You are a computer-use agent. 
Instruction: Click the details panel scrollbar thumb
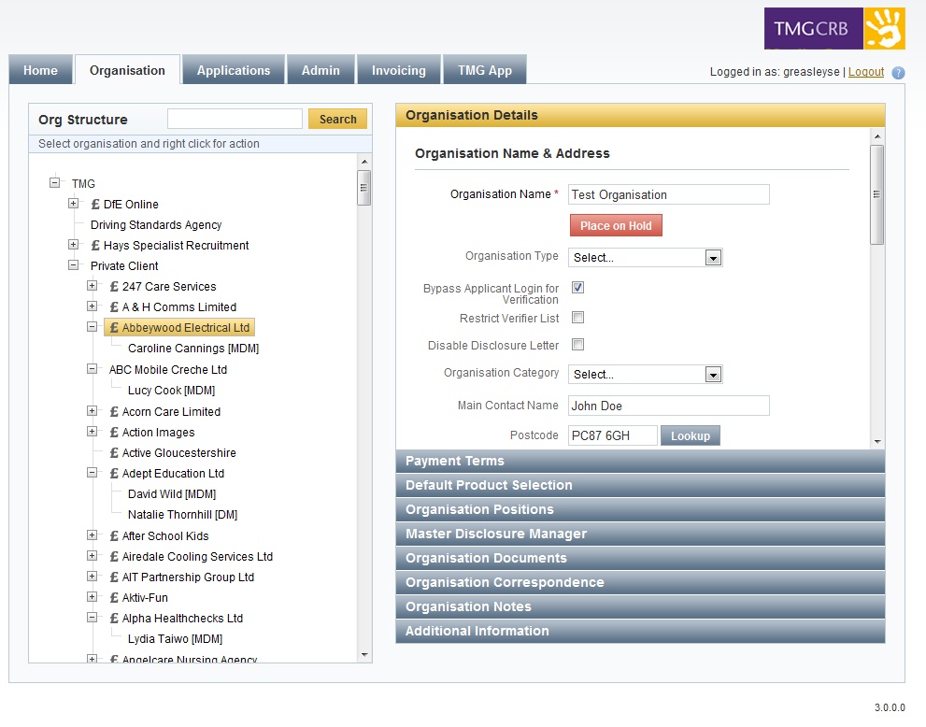point(877,194)
